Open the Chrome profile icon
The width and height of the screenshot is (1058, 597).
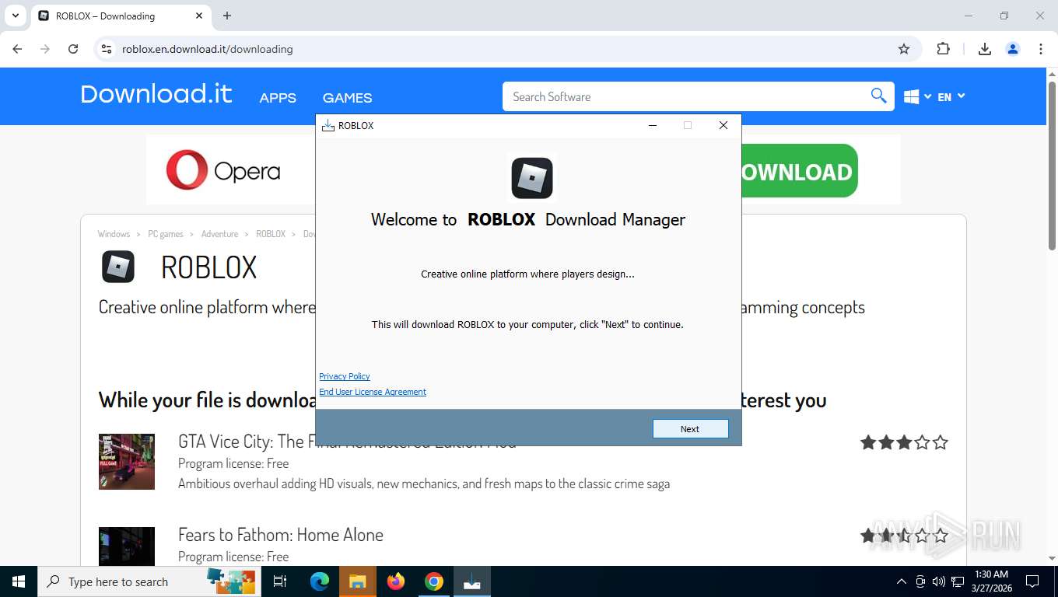pos(1013,49)
